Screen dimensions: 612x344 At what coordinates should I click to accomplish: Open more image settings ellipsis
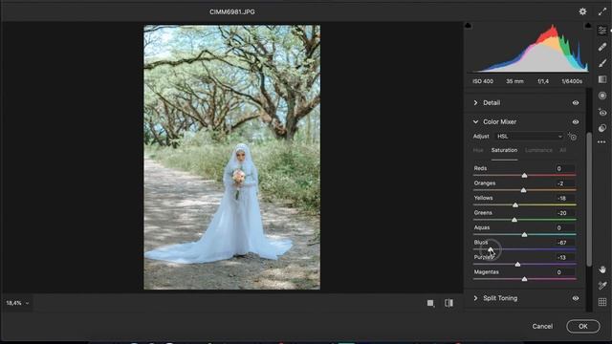point(601,142)
